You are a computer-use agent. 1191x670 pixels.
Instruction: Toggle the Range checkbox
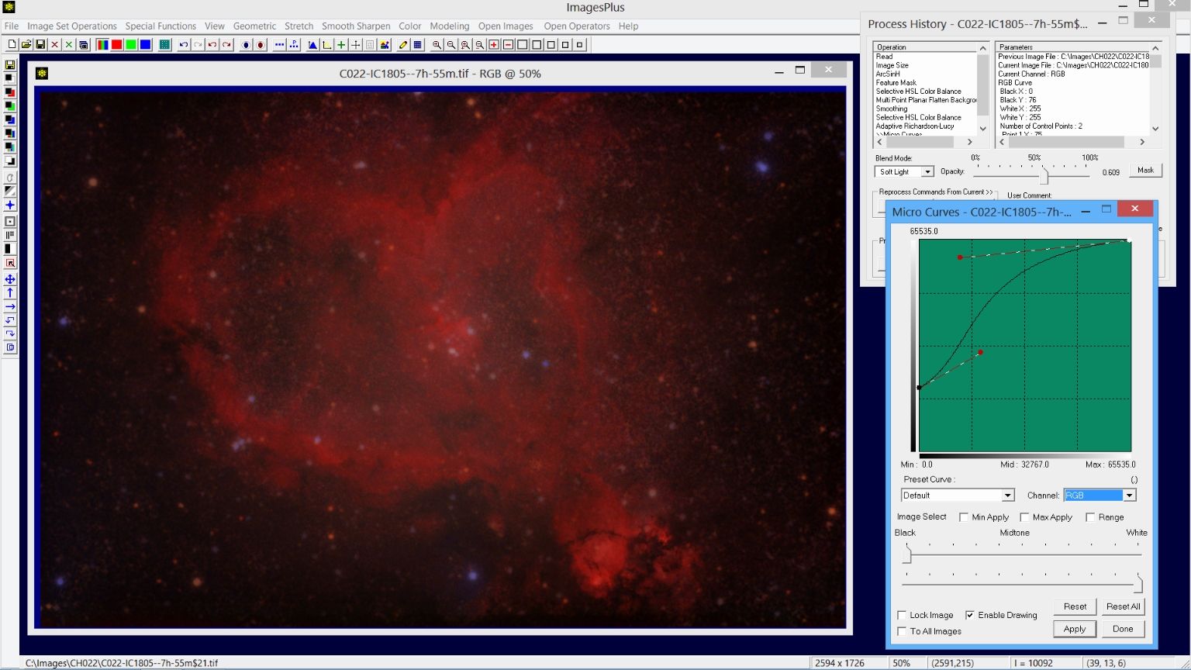[x=1090, y=517]
